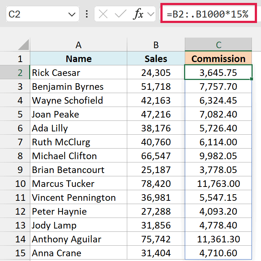Image resolution: width=261 pixels, height=261 pixels.
Task: Select commission cell 5,547.15
Action: coord(218,197)
